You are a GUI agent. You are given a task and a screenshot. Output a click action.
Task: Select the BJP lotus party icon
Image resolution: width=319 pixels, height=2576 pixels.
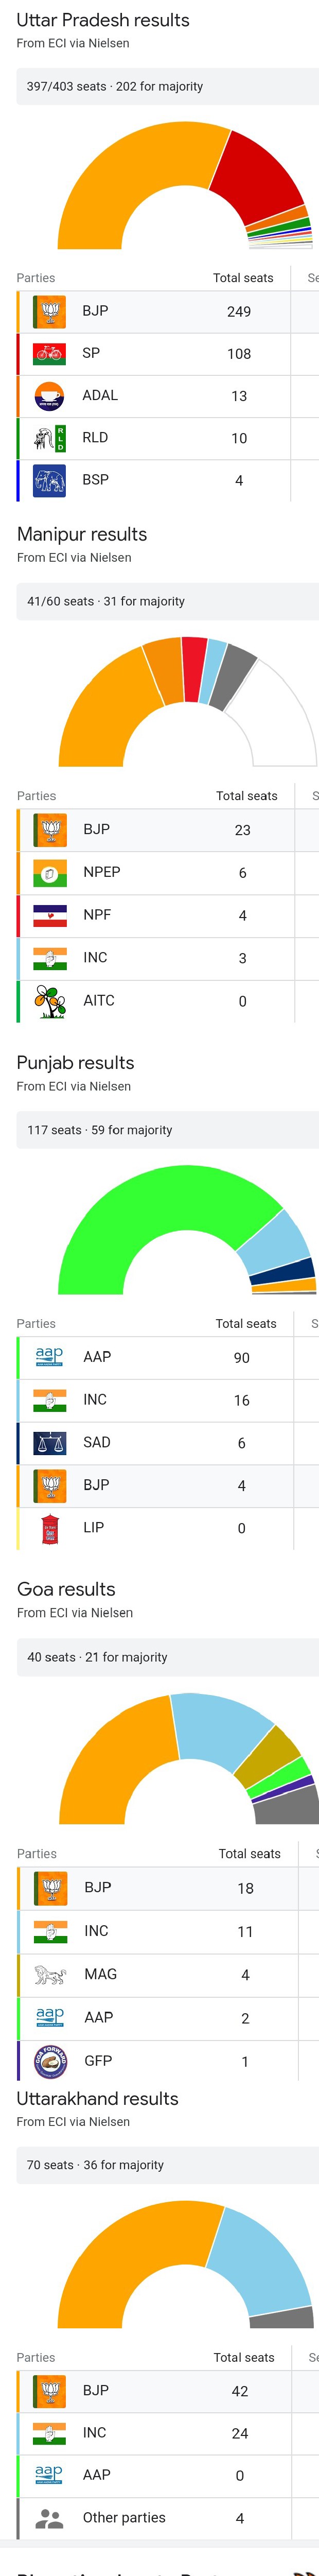click(x=50, y=310)
